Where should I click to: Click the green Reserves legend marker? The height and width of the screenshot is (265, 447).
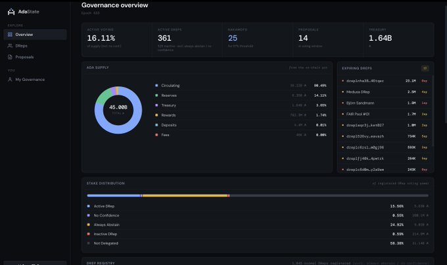[156, 95]
